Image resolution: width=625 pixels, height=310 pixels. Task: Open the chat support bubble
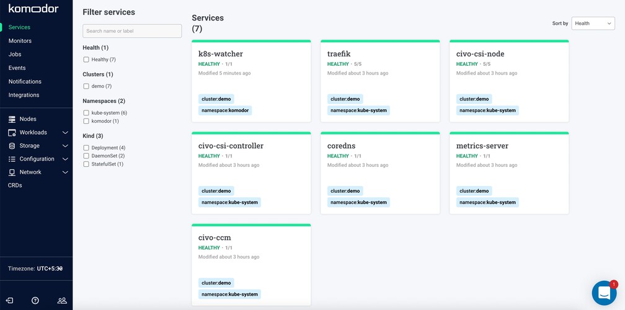605,293
